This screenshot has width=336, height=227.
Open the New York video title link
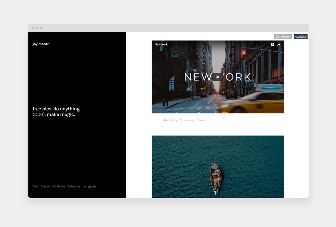click(161, 44)
